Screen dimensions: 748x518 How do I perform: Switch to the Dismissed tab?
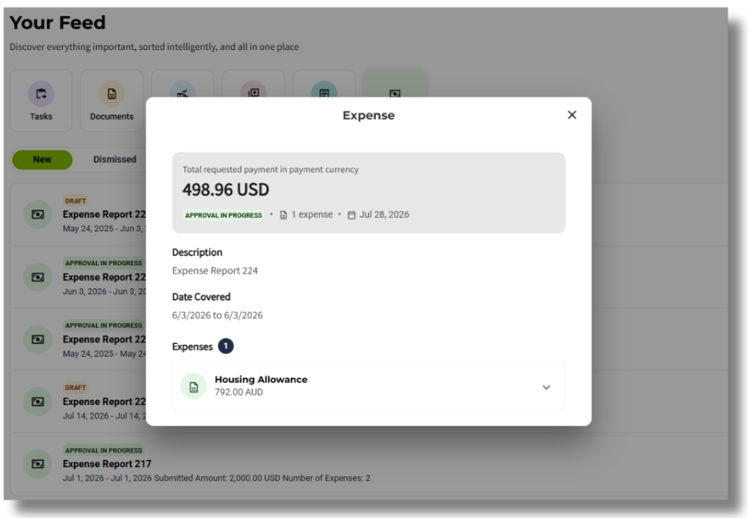[114, 160]
